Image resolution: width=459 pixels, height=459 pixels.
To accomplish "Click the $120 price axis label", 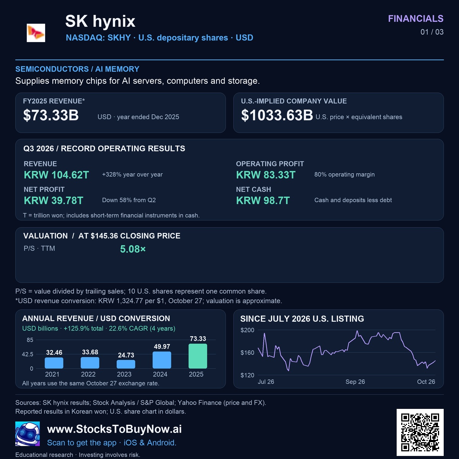I will (247, 375).
